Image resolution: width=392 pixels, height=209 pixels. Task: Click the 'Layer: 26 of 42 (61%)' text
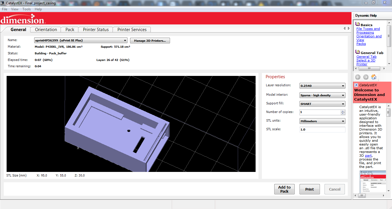[x=113, y=60]
